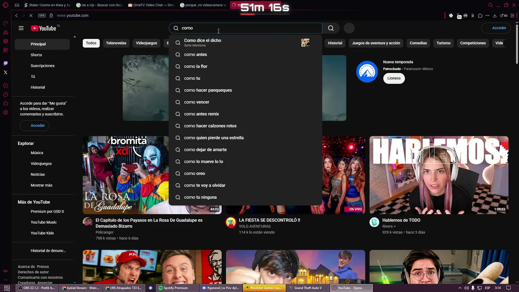Choose suggestion 'como la flor'
519x292 pixels.
coord(245,67)
